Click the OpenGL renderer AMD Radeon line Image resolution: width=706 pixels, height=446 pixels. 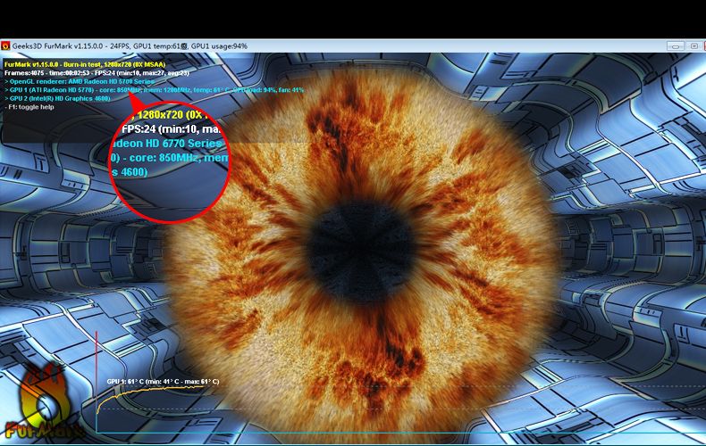tap(80, 81)
